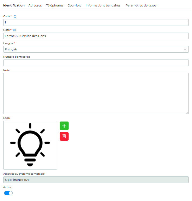This screenshot has width=192, height=201.
Task: Go to the Téléphones tab
Action: click(x=55, y=5)
